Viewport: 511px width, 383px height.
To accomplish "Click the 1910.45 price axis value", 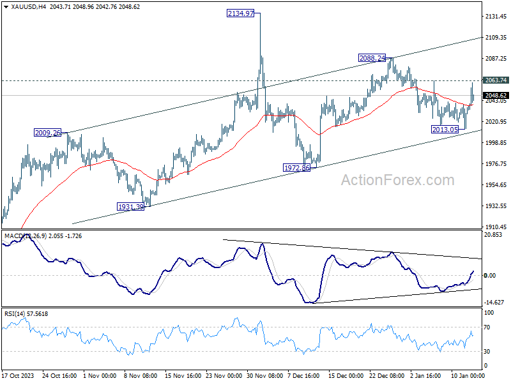I will tap(496, 227).
